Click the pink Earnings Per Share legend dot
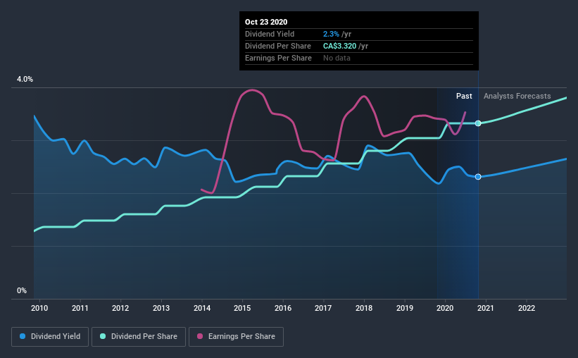 tap(200, 336)
